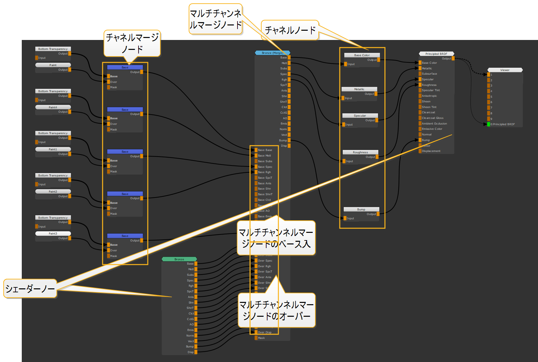Click the Disp output port of green Bronze node
This screenshot has width=538, height=362.
point(196,352)
